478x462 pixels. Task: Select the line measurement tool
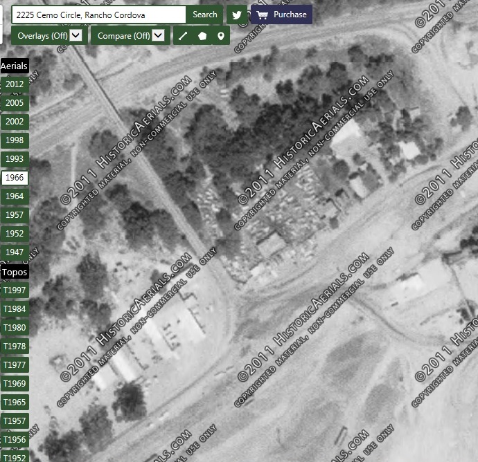coord(183,36)
